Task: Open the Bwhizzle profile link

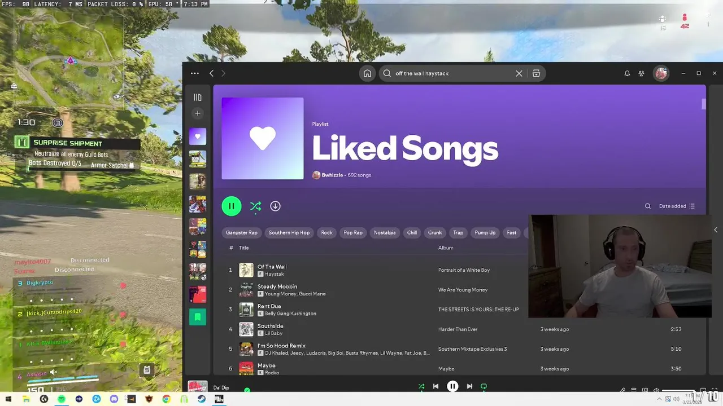Action: tap(332, 175)
